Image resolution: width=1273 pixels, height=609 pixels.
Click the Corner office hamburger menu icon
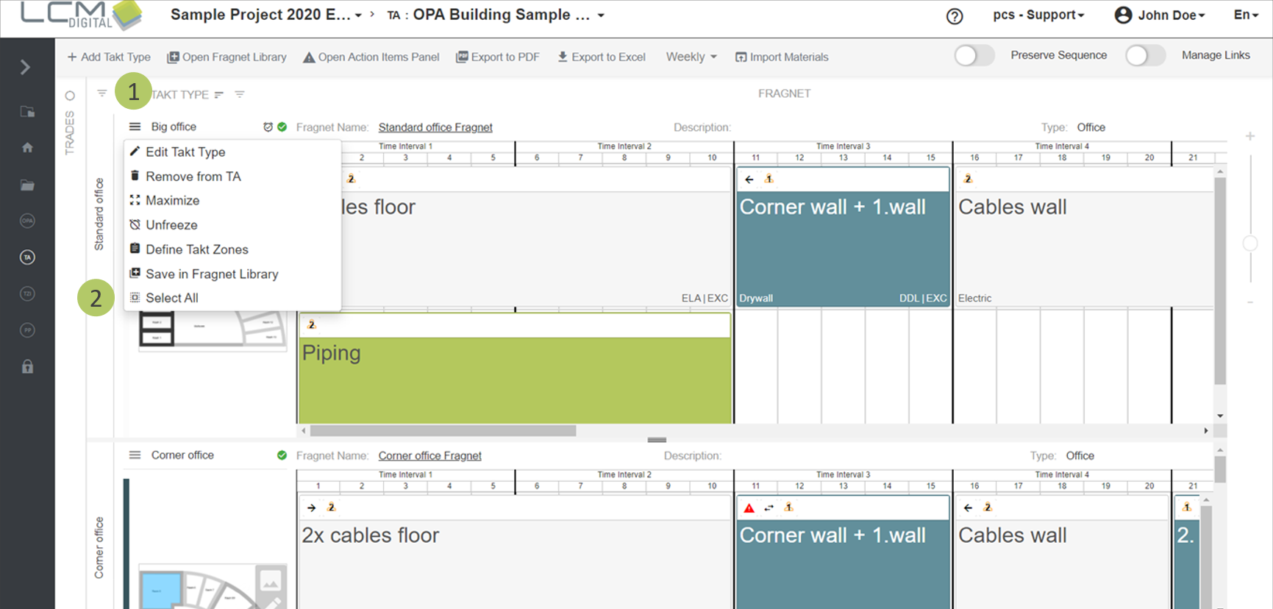[135, 455]
